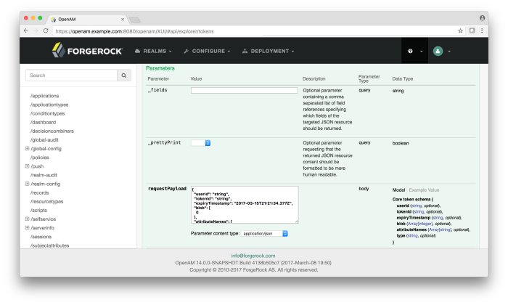Focus the API search field
508x305 pixels.
(71, 76)
